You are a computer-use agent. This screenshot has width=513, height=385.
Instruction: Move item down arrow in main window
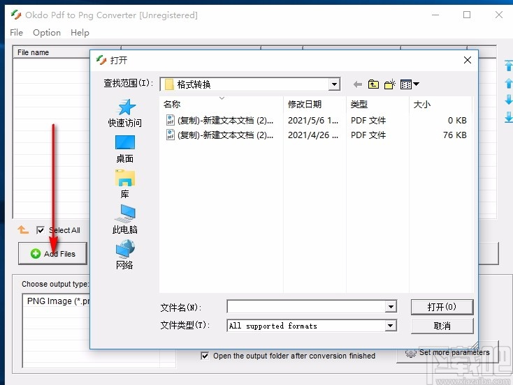(x=508, y=100)
